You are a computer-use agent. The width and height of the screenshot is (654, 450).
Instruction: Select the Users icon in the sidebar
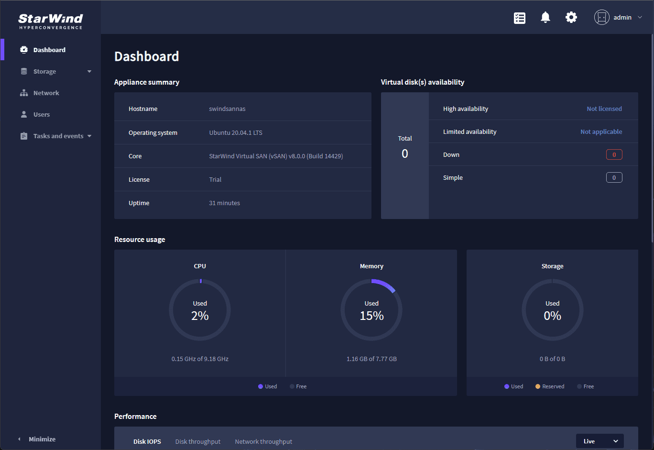(23, 114)
